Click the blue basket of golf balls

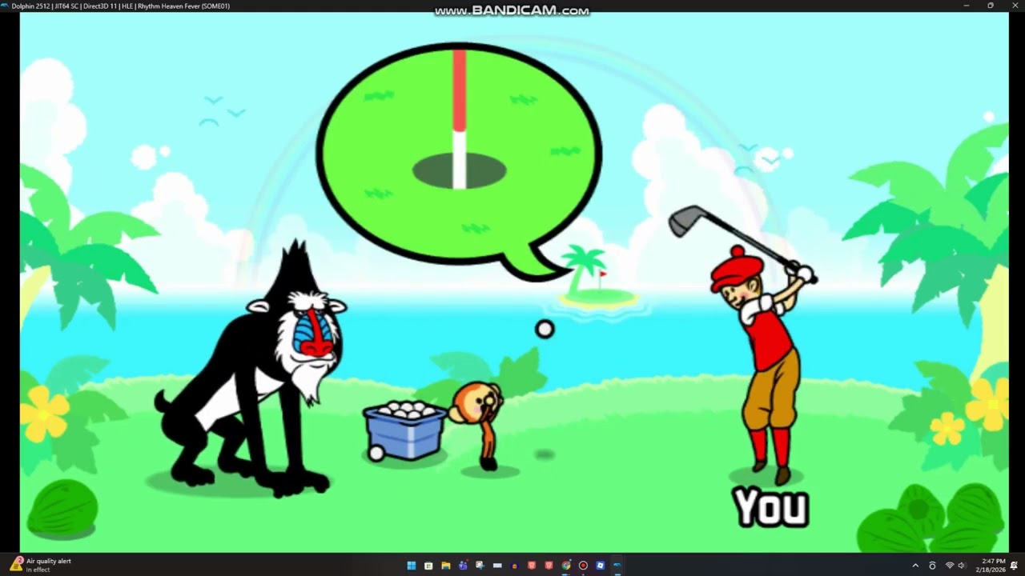[x=404, y=430]
